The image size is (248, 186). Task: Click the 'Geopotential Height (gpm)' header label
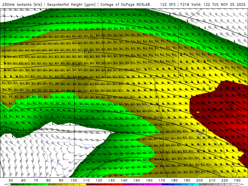(x=71, y=5)
